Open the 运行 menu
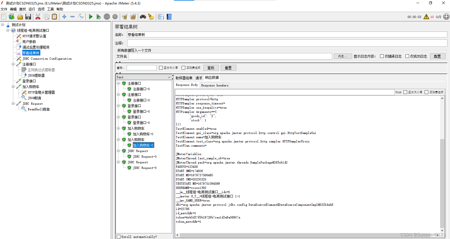450x239 pixels. [32, 9]
